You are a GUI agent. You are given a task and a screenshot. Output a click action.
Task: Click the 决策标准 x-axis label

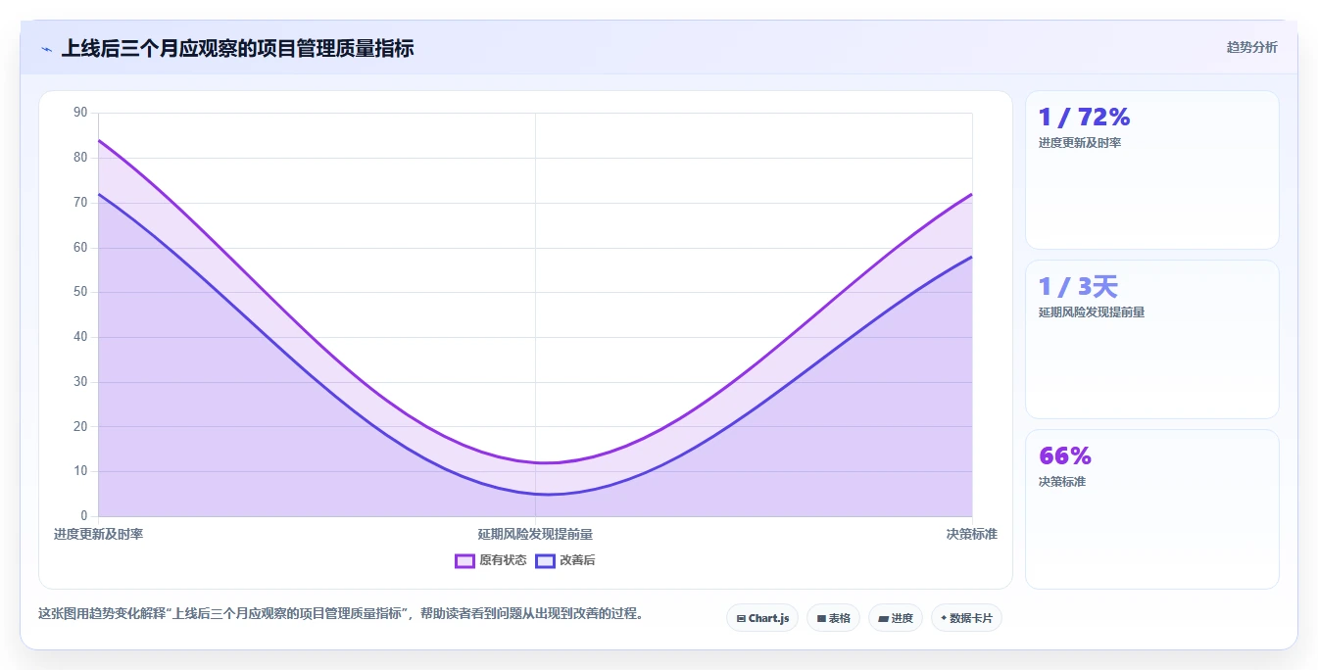[x=971, y=534]
